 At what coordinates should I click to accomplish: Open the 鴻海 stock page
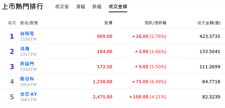pyautogui.click(x=25, y=49)
